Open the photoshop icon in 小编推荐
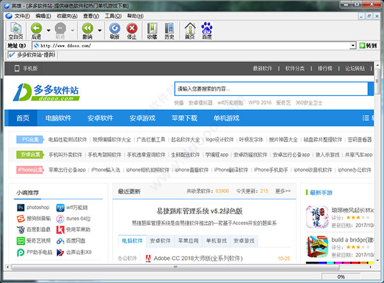This screenshot has width=384, height=283. point(20,208)
